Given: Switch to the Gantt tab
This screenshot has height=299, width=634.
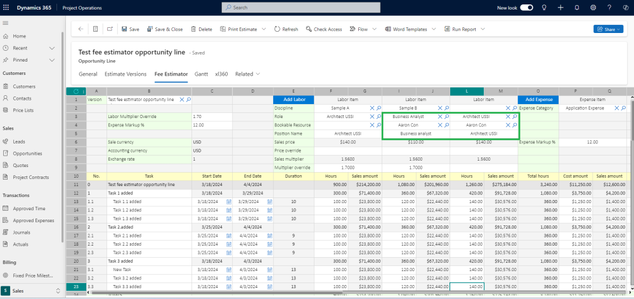Looking at the screenshot, I should (201, 74).
